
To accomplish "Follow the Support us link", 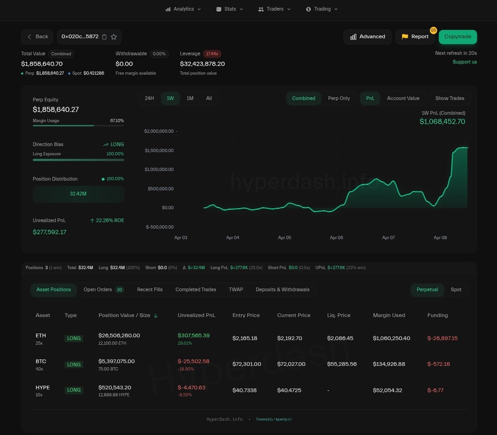I will (x=464, y=62).
